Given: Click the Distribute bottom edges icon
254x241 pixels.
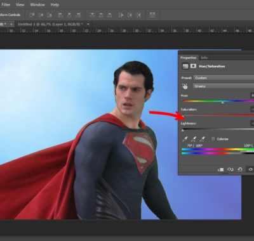Looking at the screenshot, I should pos(109,15).
